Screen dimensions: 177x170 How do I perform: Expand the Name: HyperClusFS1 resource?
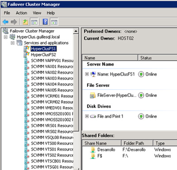(87, 74)
